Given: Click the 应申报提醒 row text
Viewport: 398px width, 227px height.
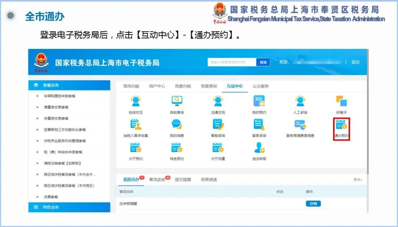Looking at the screenshot, I should pos(128,204).
